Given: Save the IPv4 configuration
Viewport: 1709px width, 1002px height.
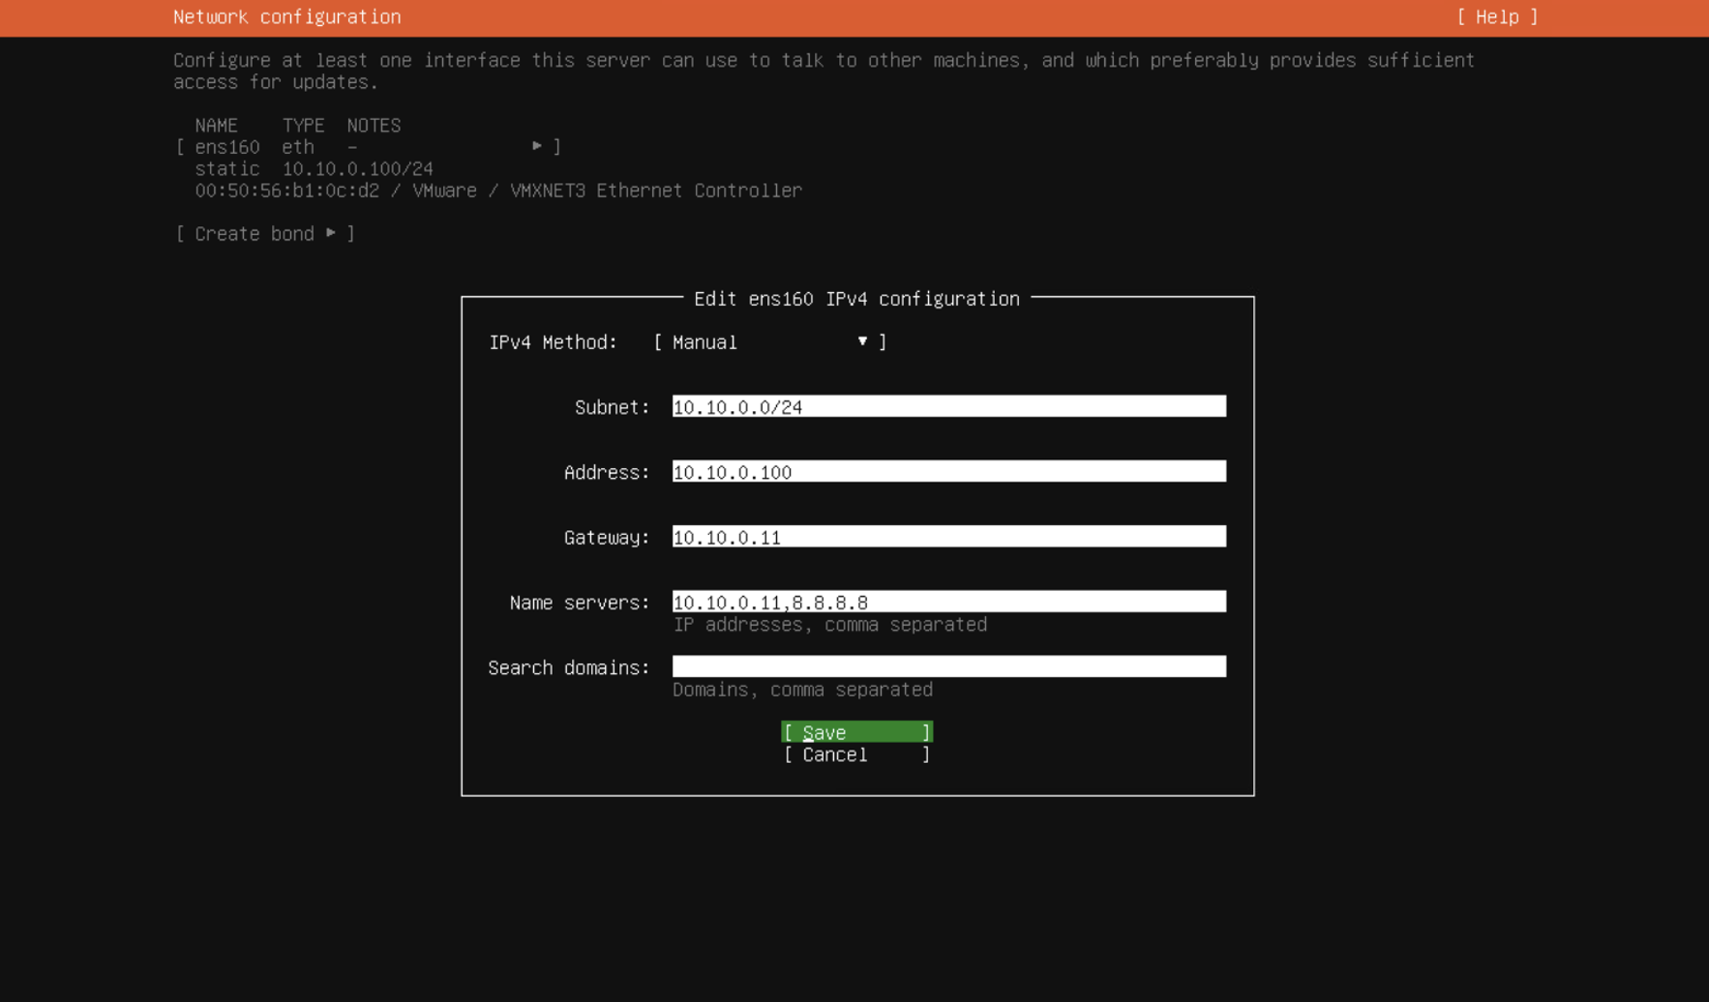Looking at the screenshot, I should pyautogui.click(x=856, y=733).
